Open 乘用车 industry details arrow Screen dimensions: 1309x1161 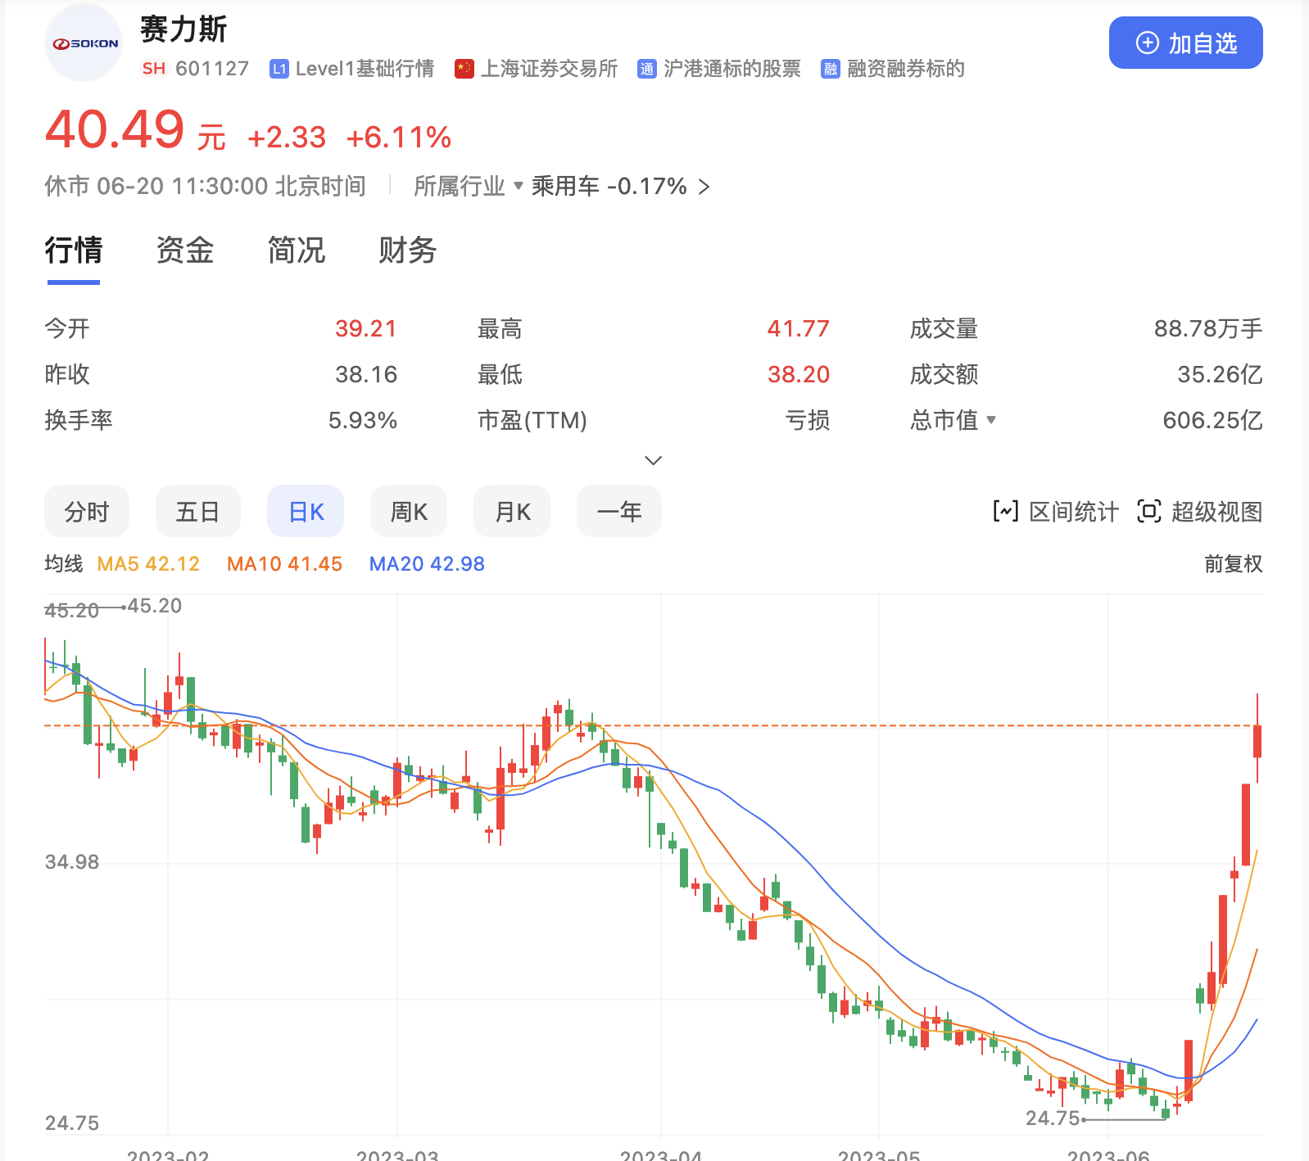click(x=704, y=187)
